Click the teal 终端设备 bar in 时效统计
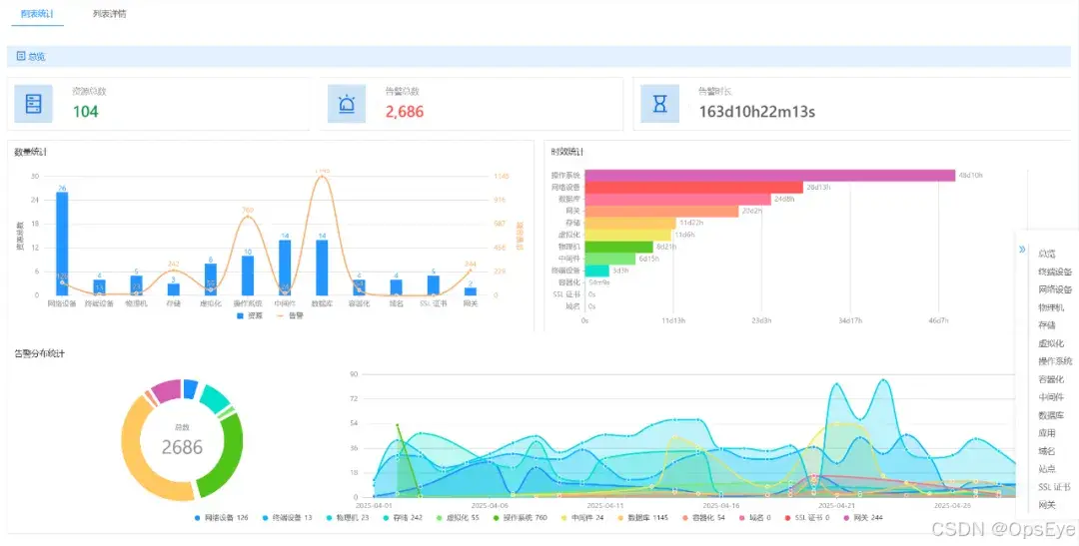The height and width of the screenshot is (546, 1079). coord(596,271)
